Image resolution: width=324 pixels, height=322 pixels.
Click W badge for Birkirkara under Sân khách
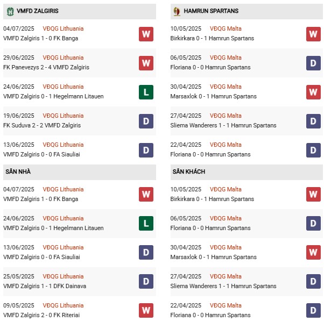click(314, 194)
